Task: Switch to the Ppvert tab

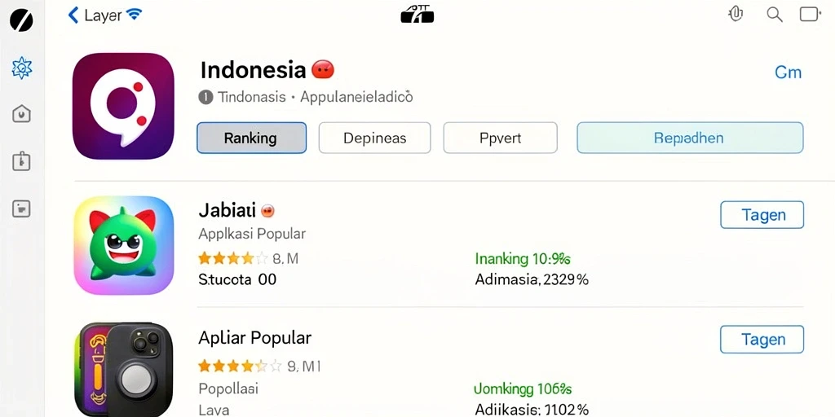Action: [500, 138]
